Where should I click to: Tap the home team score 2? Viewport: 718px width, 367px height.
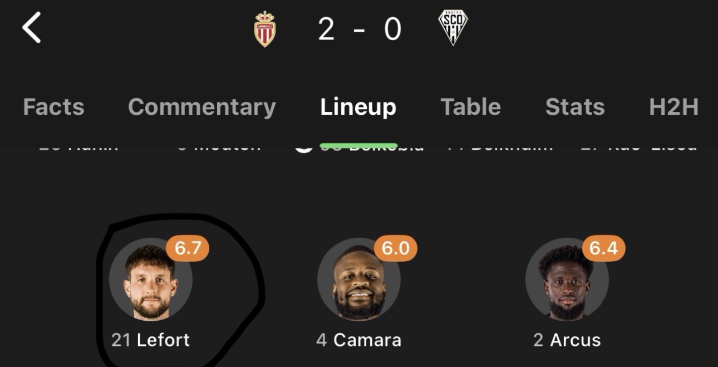[x=326, y=29]
